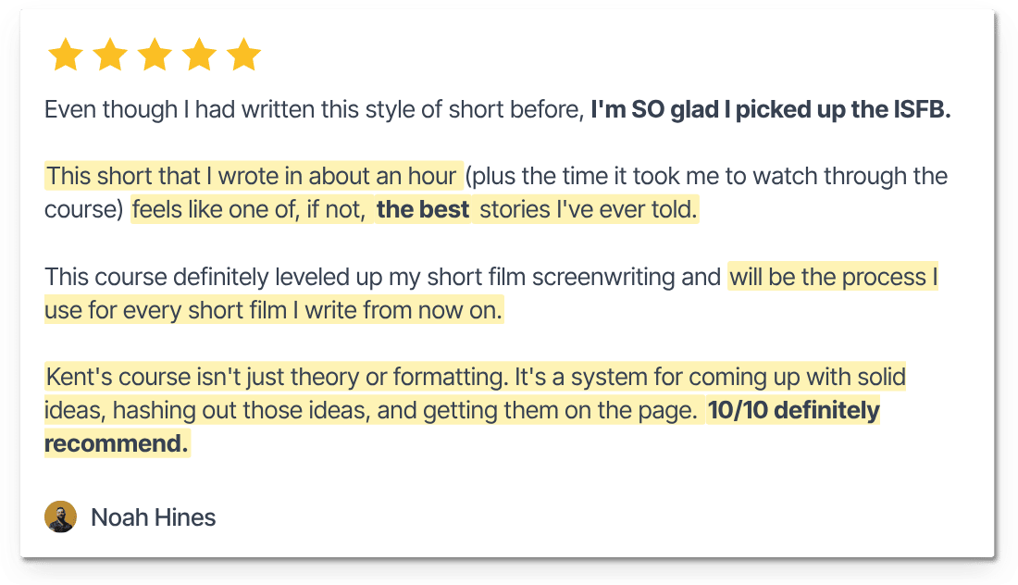This screenshot has height=585, width=1018.
Task: Click the second gold rating star
Action: tap(109, 56)
